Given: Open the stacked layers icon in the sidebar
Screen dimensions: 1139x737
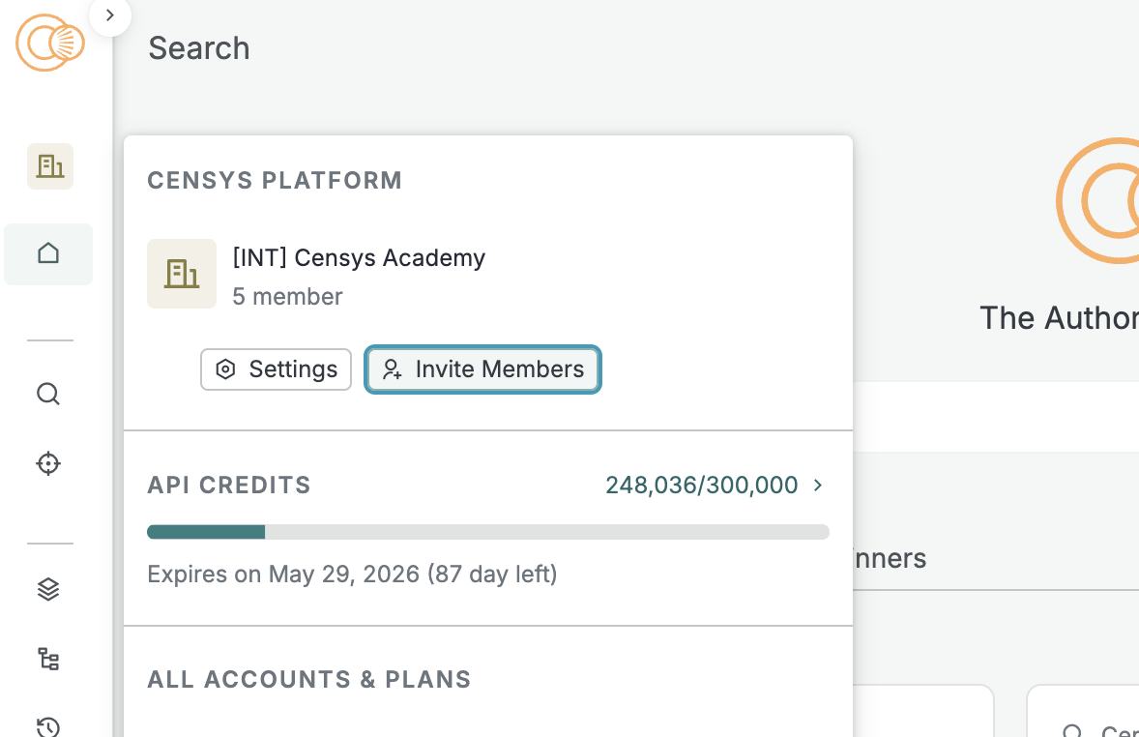Looking at the screenshot, I should coord(48,588).
